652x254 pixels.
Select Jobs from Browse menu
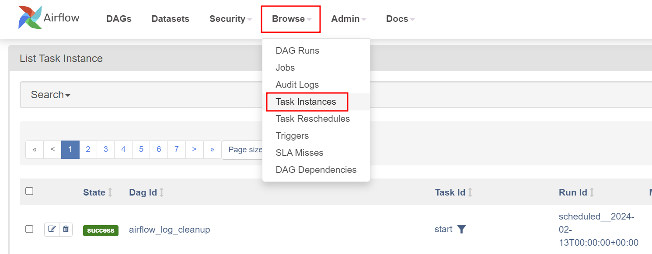[316, 68]
